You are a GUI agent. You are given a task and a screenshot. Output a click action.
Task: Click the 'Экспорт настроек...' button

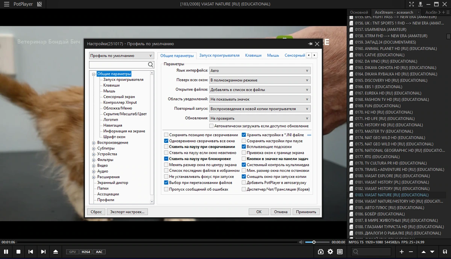coord(127,212)
